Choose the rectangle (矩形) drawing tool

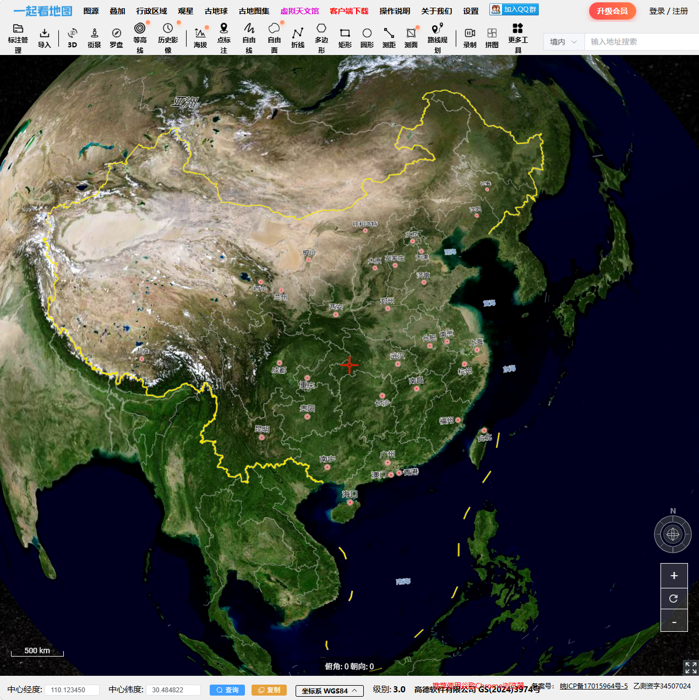(x=345, y=38)
